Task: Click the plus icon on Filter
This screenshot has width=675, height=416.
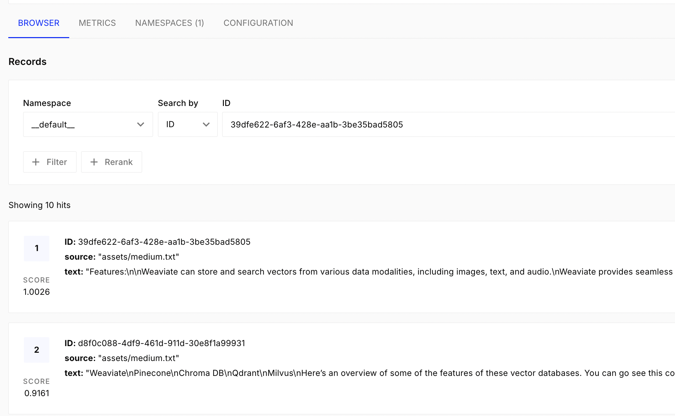Action: pyautogui.click(x=36, y=162)
